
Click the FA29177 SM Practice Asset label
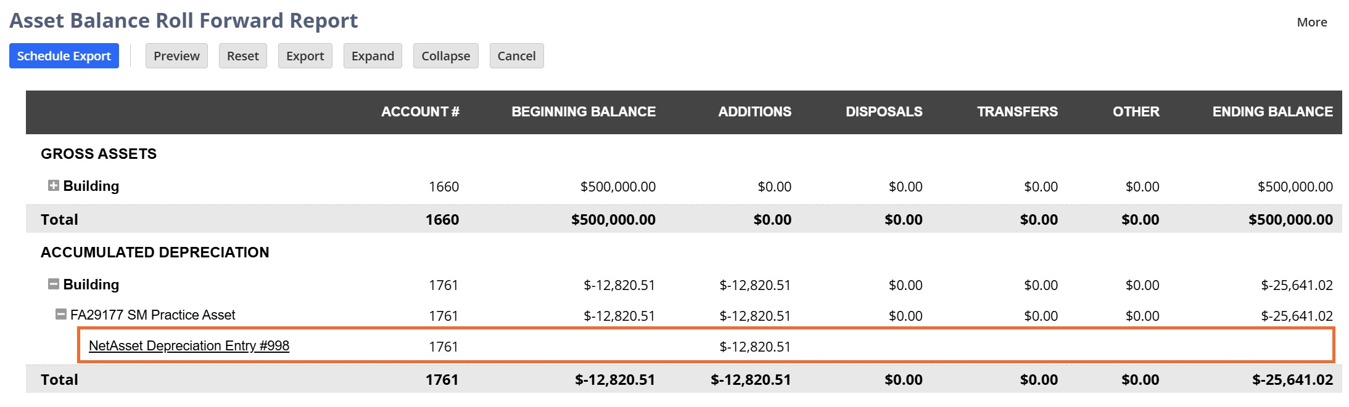click(x=152, y=315)
